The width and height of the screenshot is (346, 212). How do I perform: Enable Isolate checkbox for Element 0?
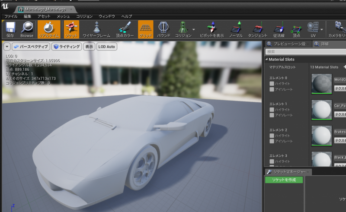pyautogui.click(x=272, y=89)
